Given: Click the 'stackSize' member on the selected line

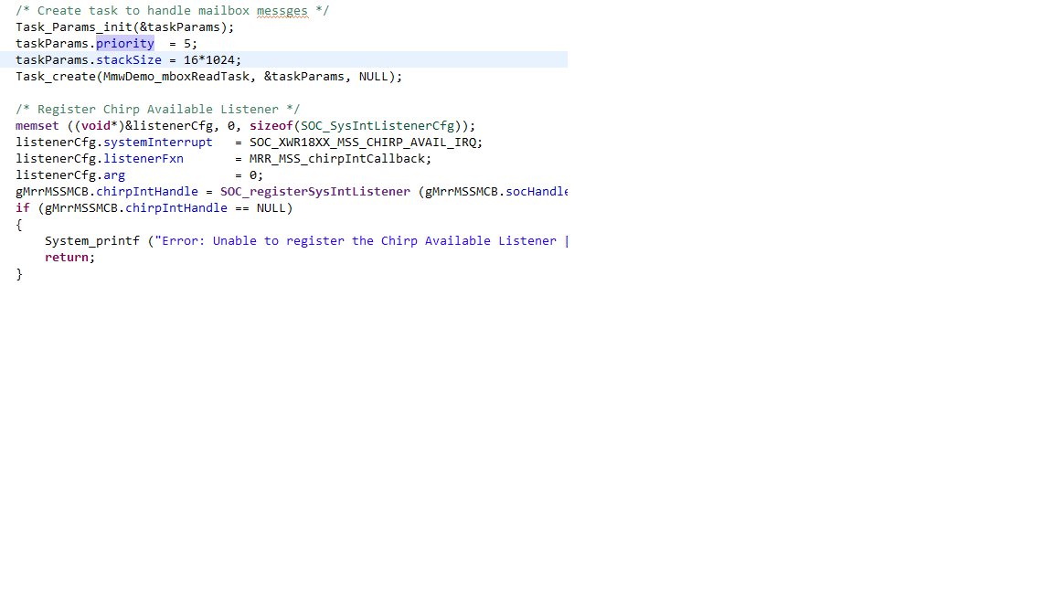Looking at the screenshot, I should click(x=129, y=59).
